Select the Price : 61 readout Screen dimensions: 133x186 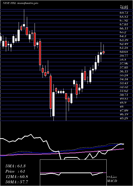point(15,171)
